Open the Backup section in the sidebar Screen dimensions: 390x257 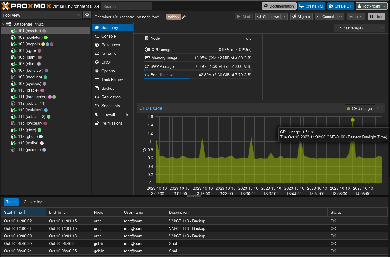(x=108, y=88)
